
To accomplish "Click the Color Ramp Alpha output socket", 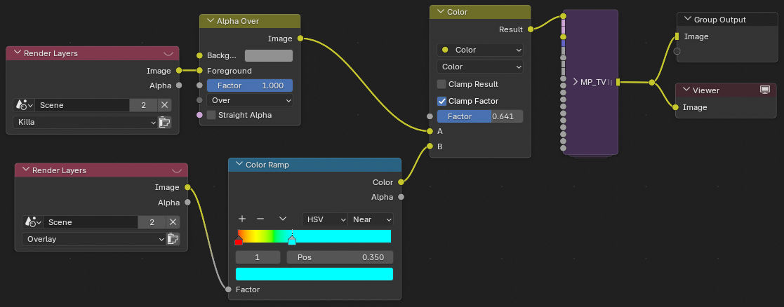I will pos(401,197).
